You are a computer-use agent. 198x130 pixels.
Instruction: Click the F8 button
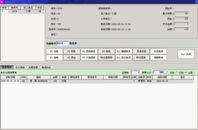(107, 51)
